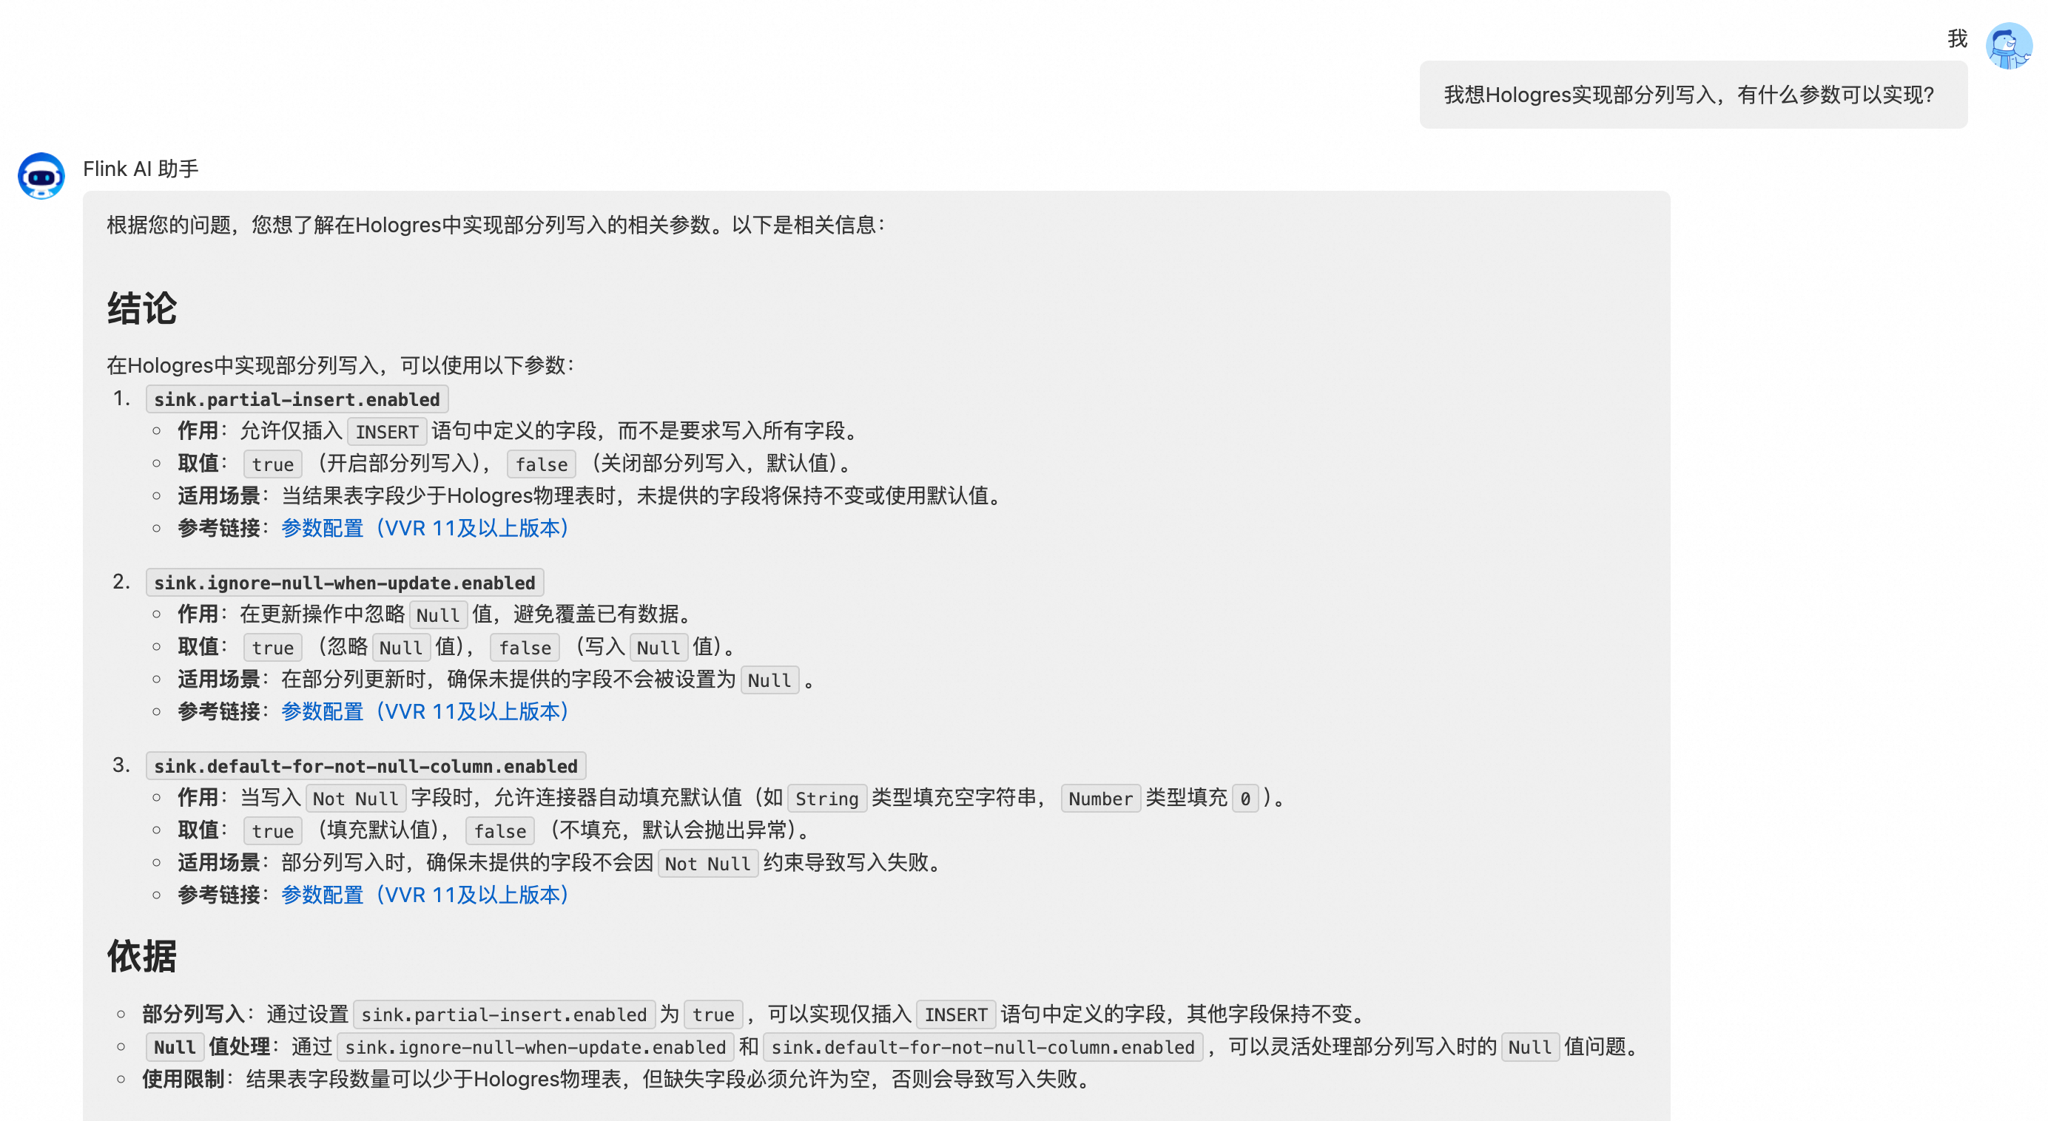Open second 参数配置 link under ignore-null parameter
Viewport: 2048px width, 1121px height.
(425, 712)
